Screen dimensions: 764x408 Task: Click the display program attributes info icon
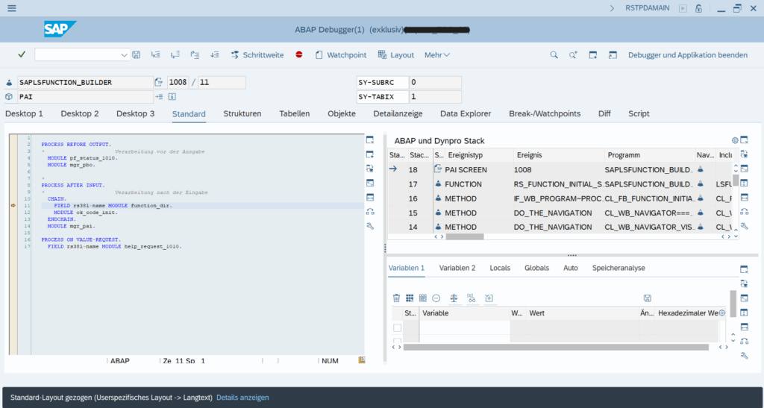click(x=172, y=97)
